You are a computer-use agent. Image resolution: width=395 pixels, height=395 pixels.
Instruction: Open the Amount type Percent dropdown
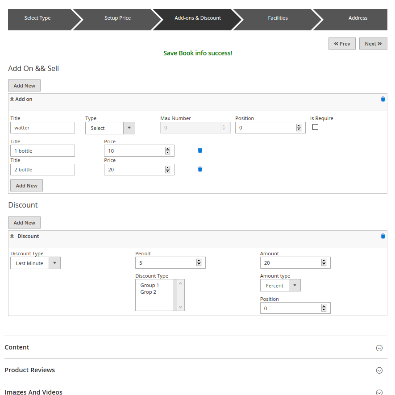click(x=280, y=285)
